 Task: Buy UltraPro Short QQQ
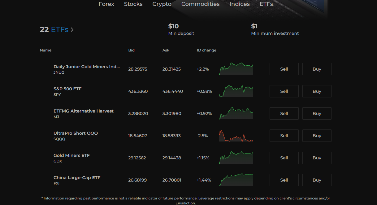[x=317, y=136]
